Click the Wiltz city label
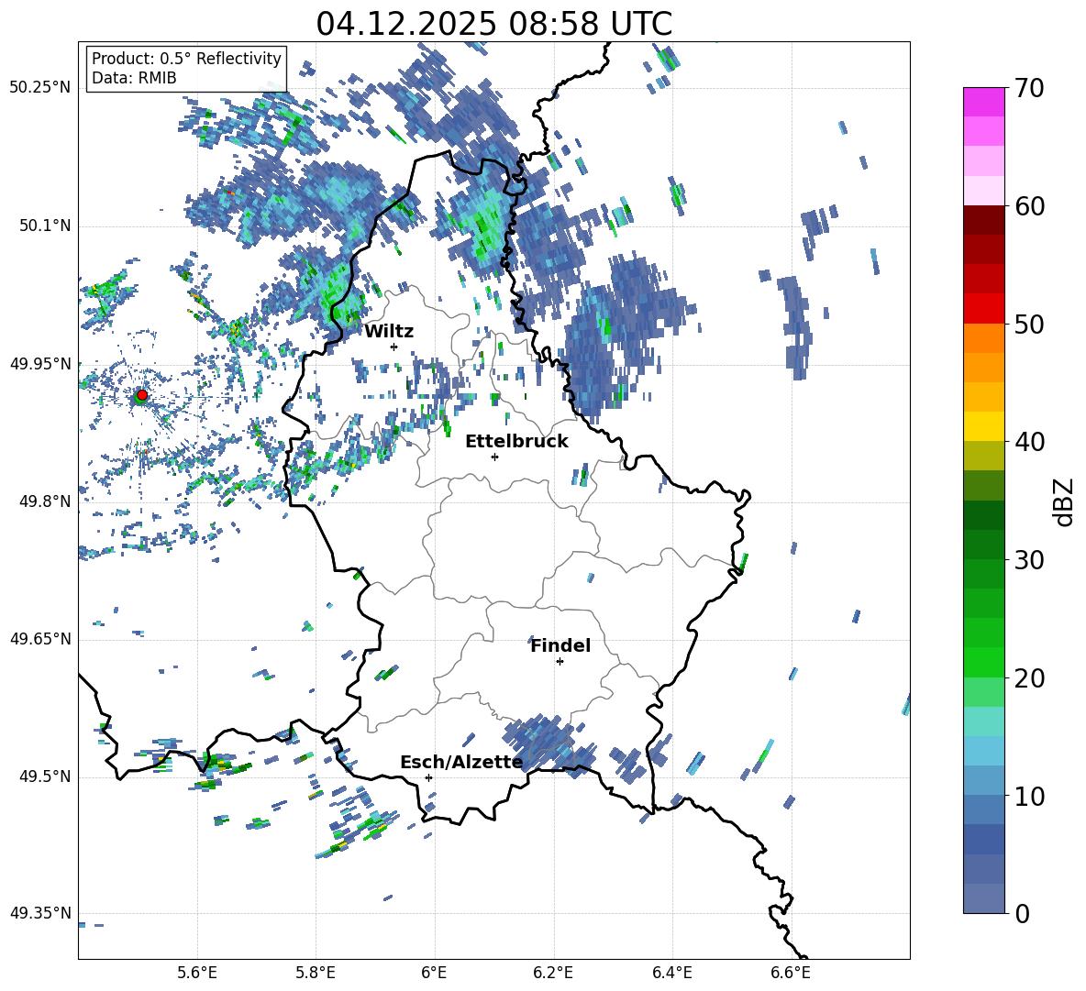The height and width of the screenshot is (991, 1086). [389, 332]
